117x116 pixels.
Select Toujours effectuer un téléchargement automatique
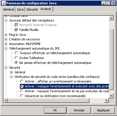(x=16, y=53)
